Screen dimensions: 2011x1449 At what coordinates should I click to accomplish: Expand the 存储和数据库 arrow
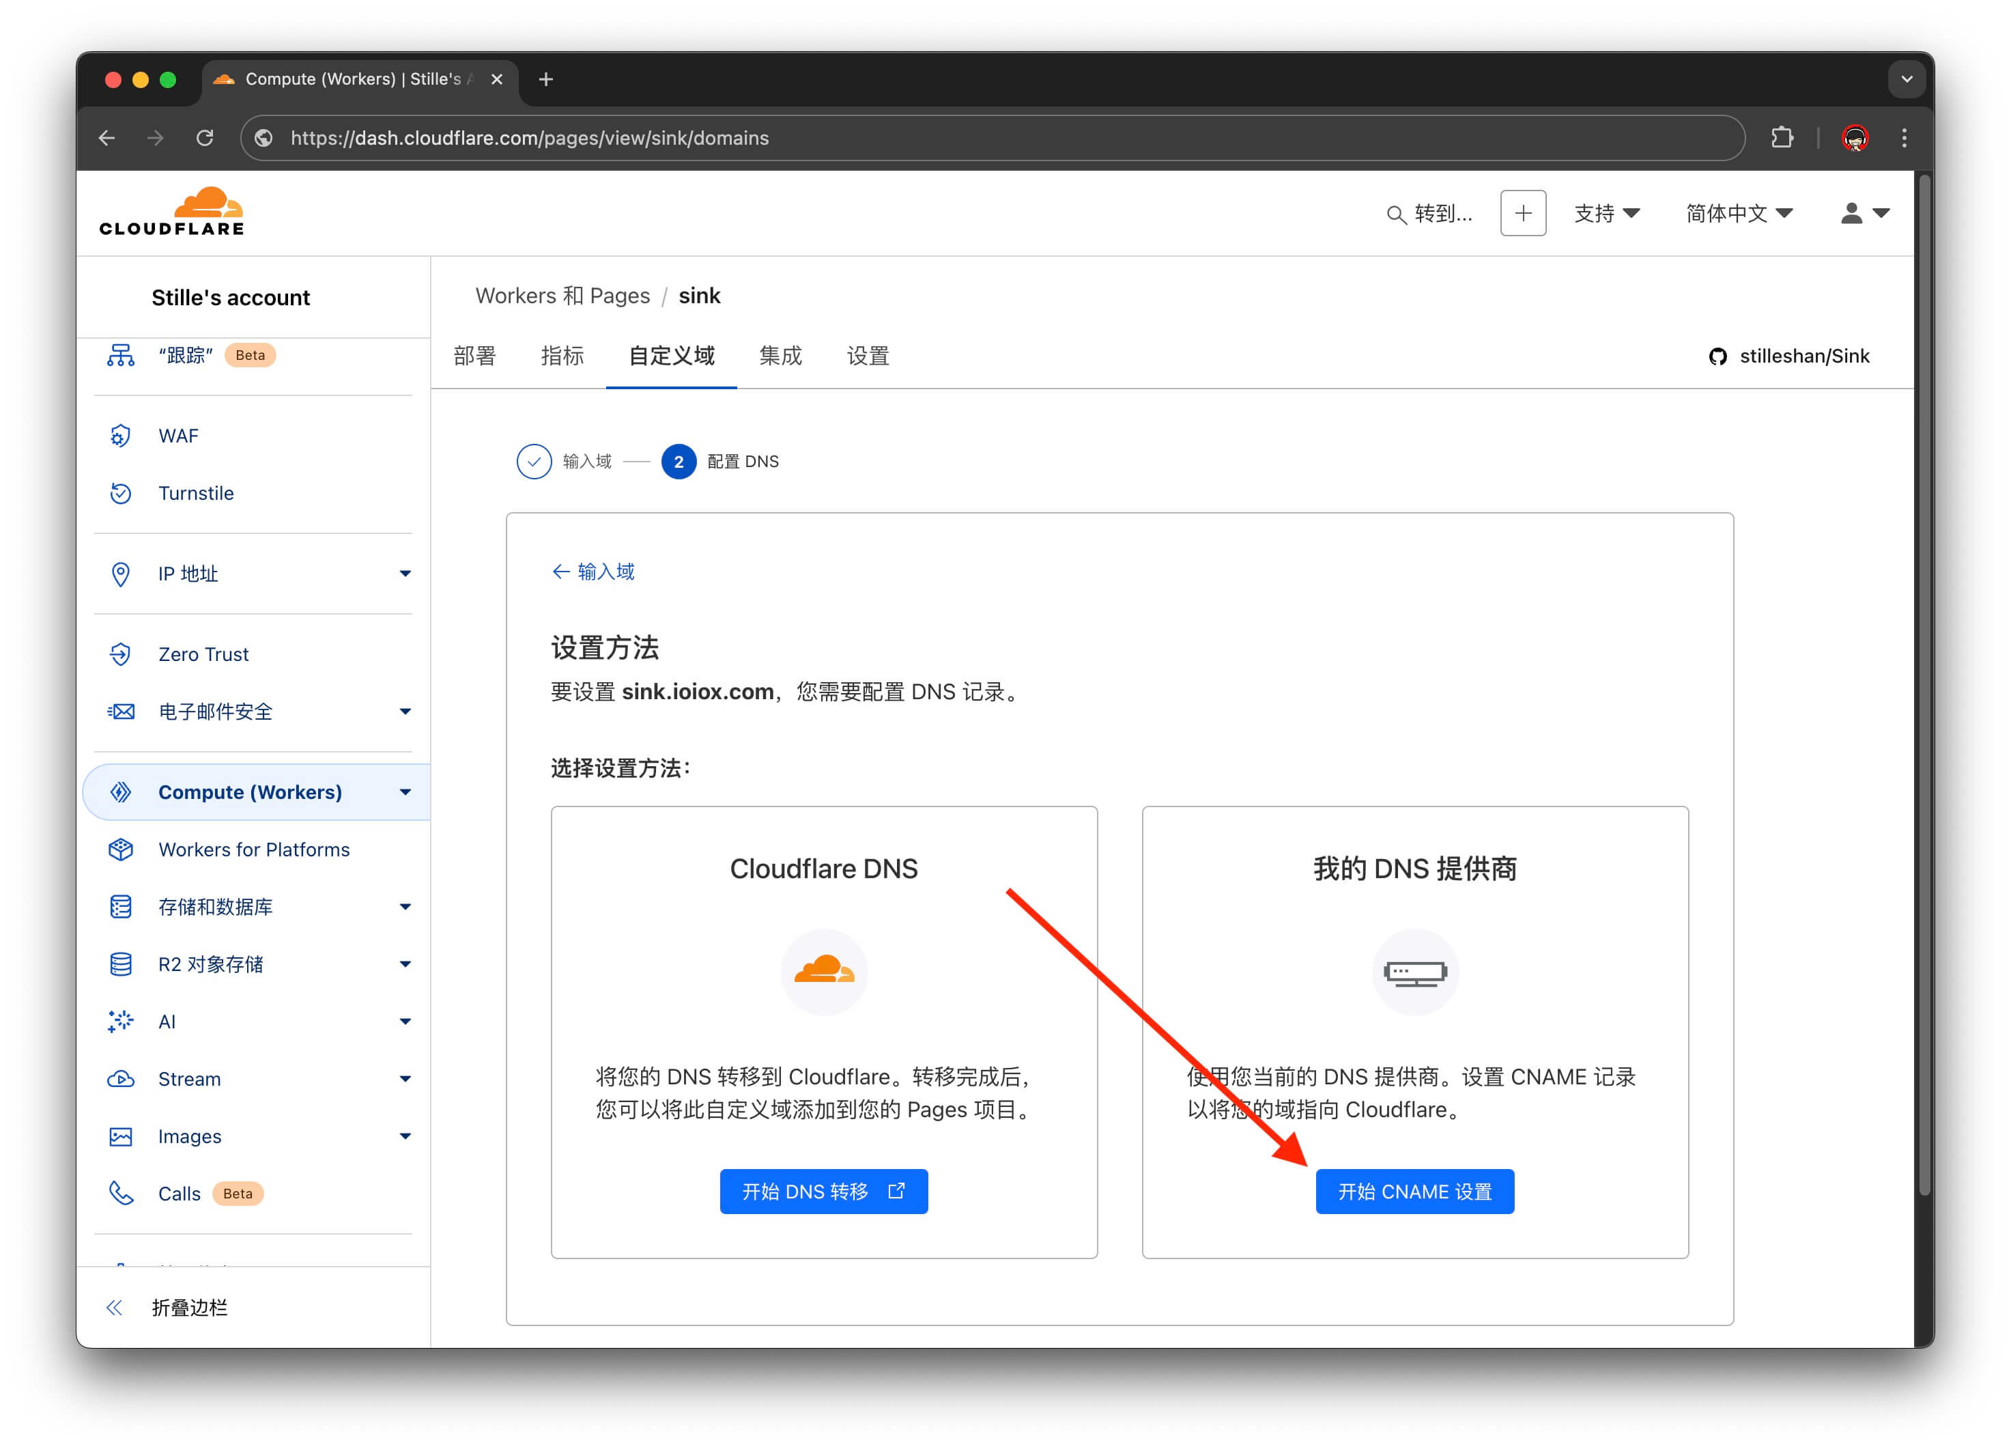(405, 906)
